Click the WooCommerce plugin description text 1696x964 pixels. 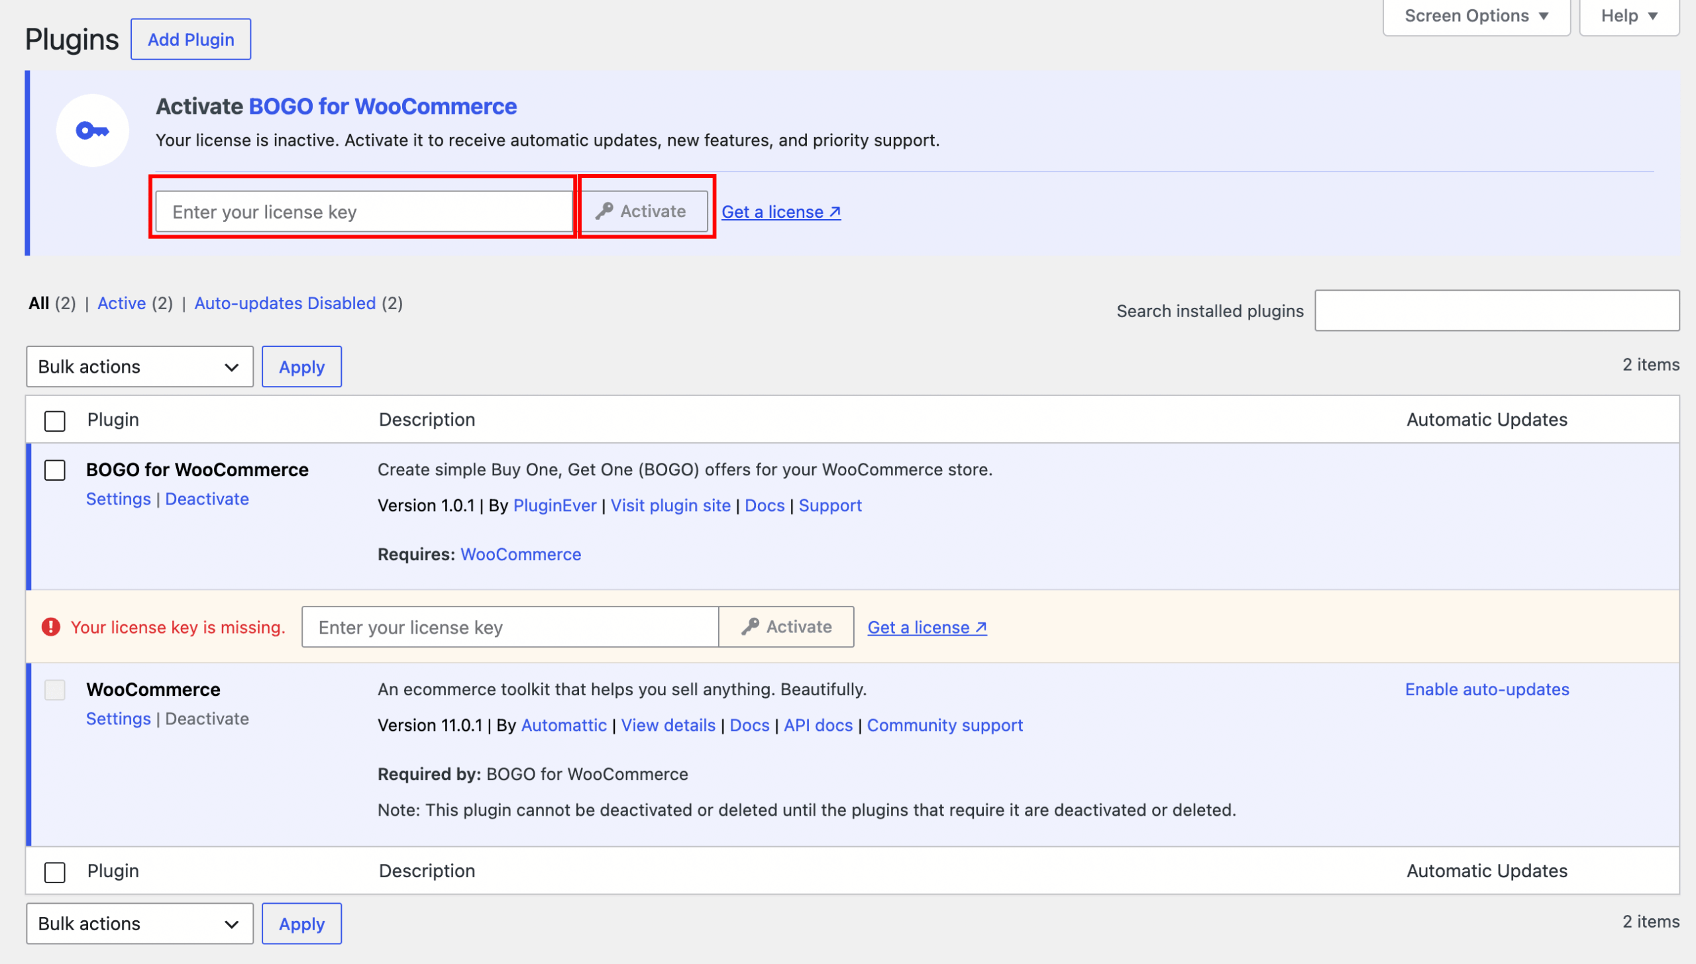click(x=622, y=690)
